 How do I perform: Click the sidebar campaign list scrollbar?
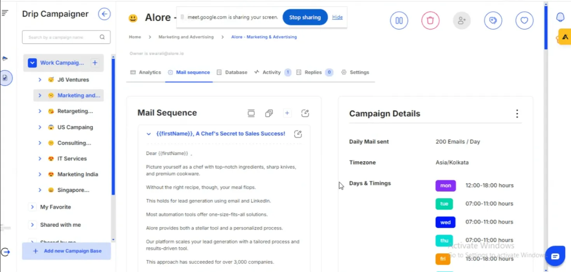(113, 126)
